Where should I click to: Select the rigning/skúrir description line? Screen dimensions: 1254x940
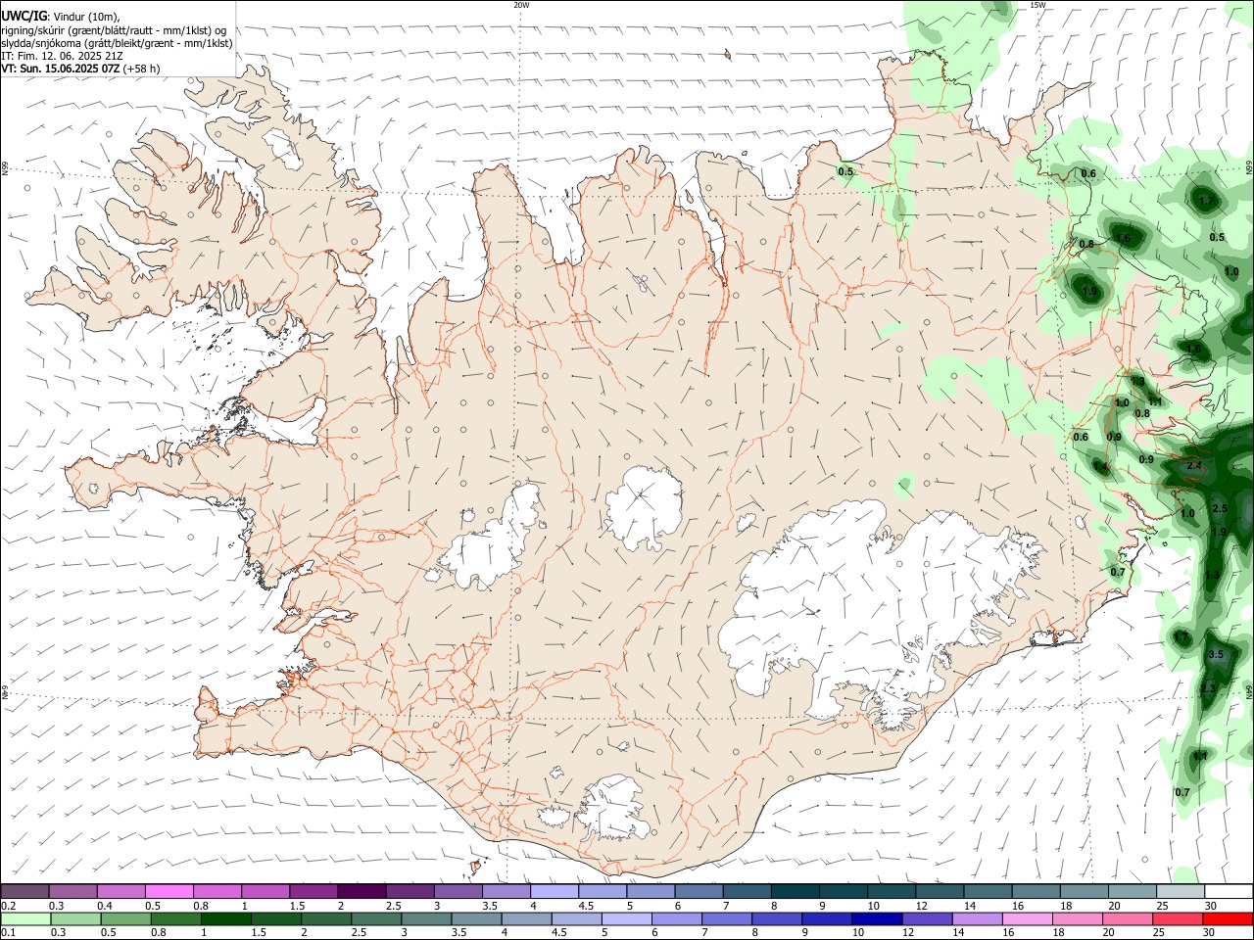click(x=114, y=30)
